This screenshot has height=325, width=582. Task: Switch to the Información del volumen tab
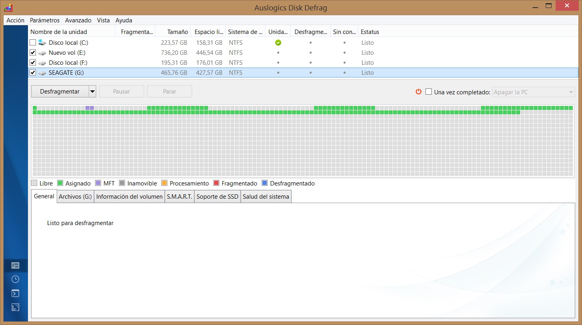pyautogui.click(x=129, y=197)
